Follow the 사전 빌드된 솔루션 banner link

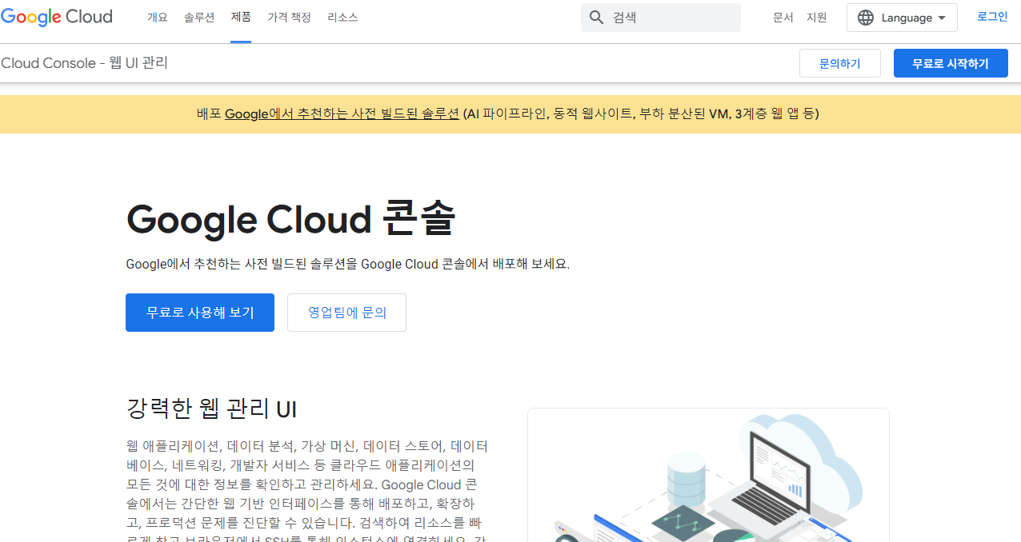[342, 114]
